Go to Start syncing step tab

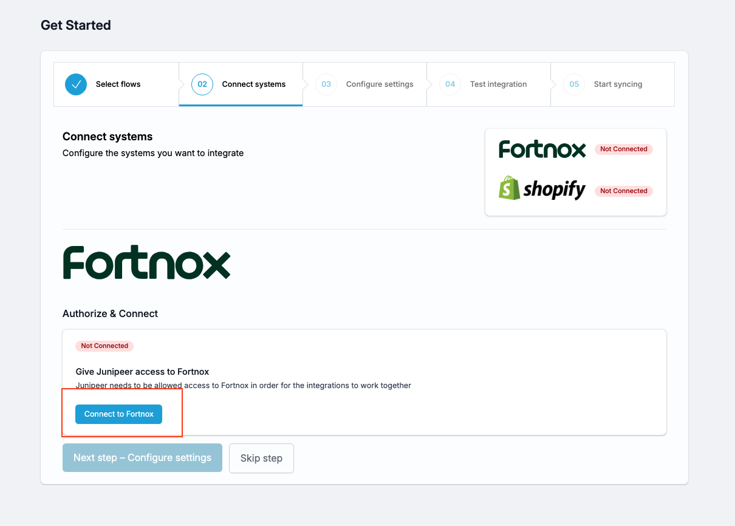(x=612, y=84)
